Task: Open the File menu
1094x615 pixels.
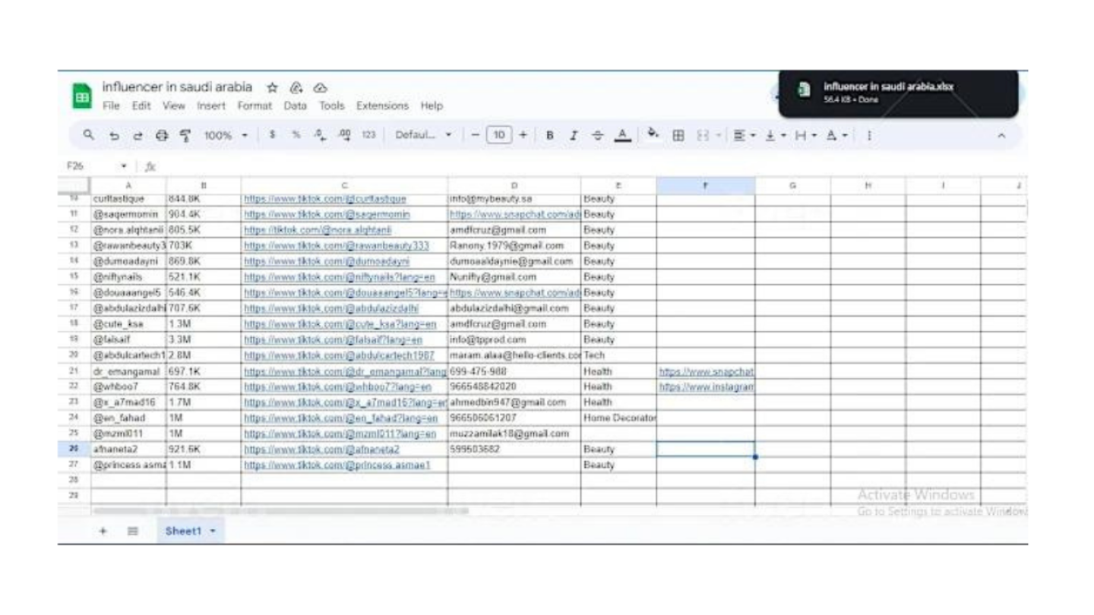Action: [111, 106]
